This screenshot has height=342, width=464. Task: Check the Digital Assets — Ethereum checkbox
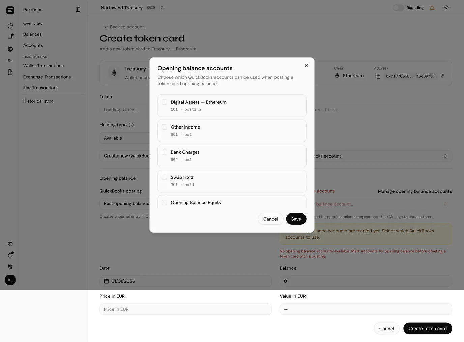[x=165, y=102]
